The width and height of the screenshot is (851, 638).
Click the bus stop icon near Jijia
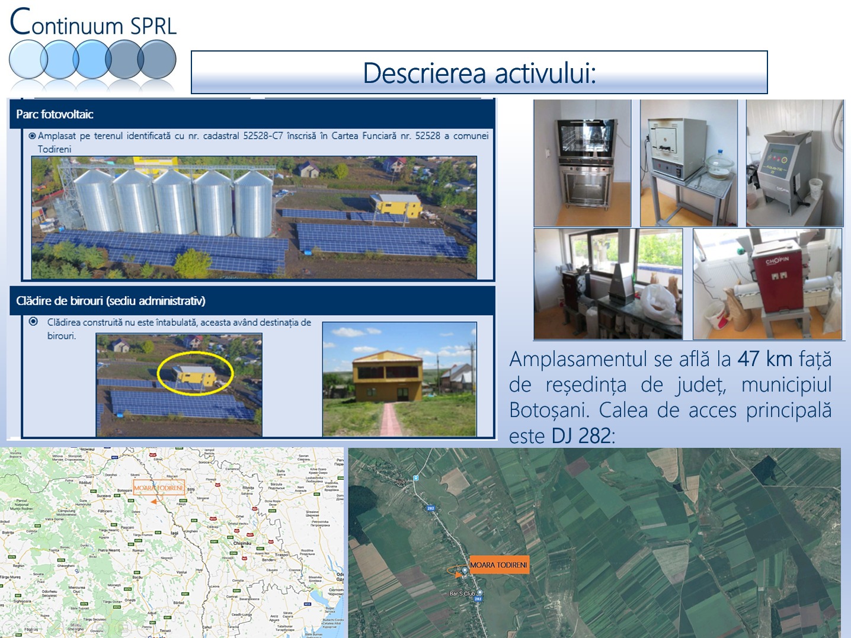tap(416, 478)
